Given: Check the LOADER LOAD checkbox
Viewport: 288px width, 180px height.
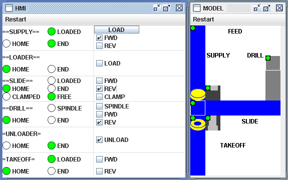Looking at the screenshot, I should pos(99,63).
